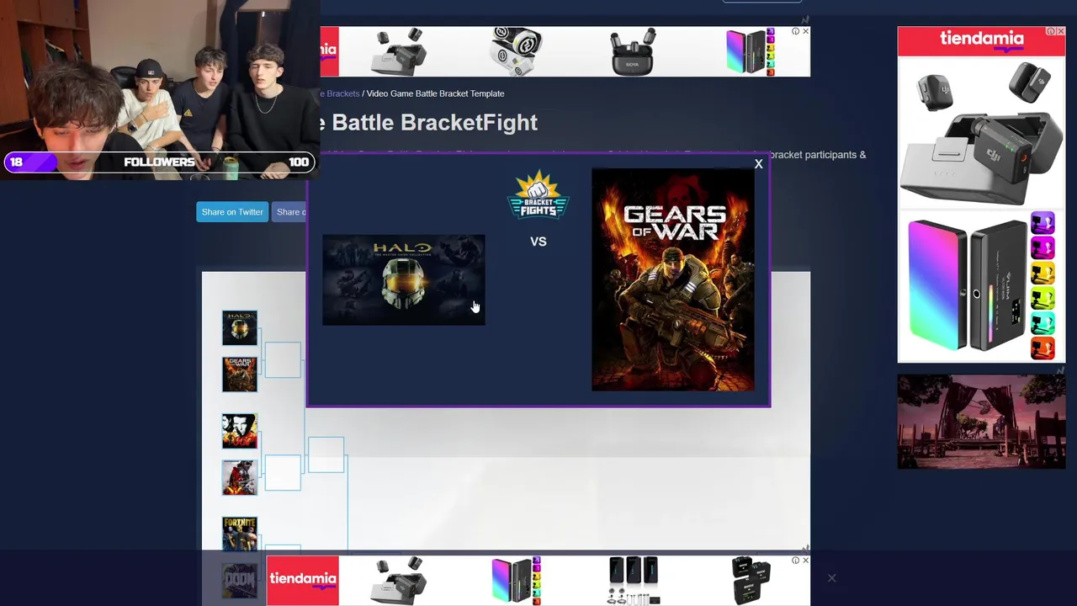Open the game video ad thumbnail at right
Image resolution: width=1077 pixels, height=606 pixels.
981,422
